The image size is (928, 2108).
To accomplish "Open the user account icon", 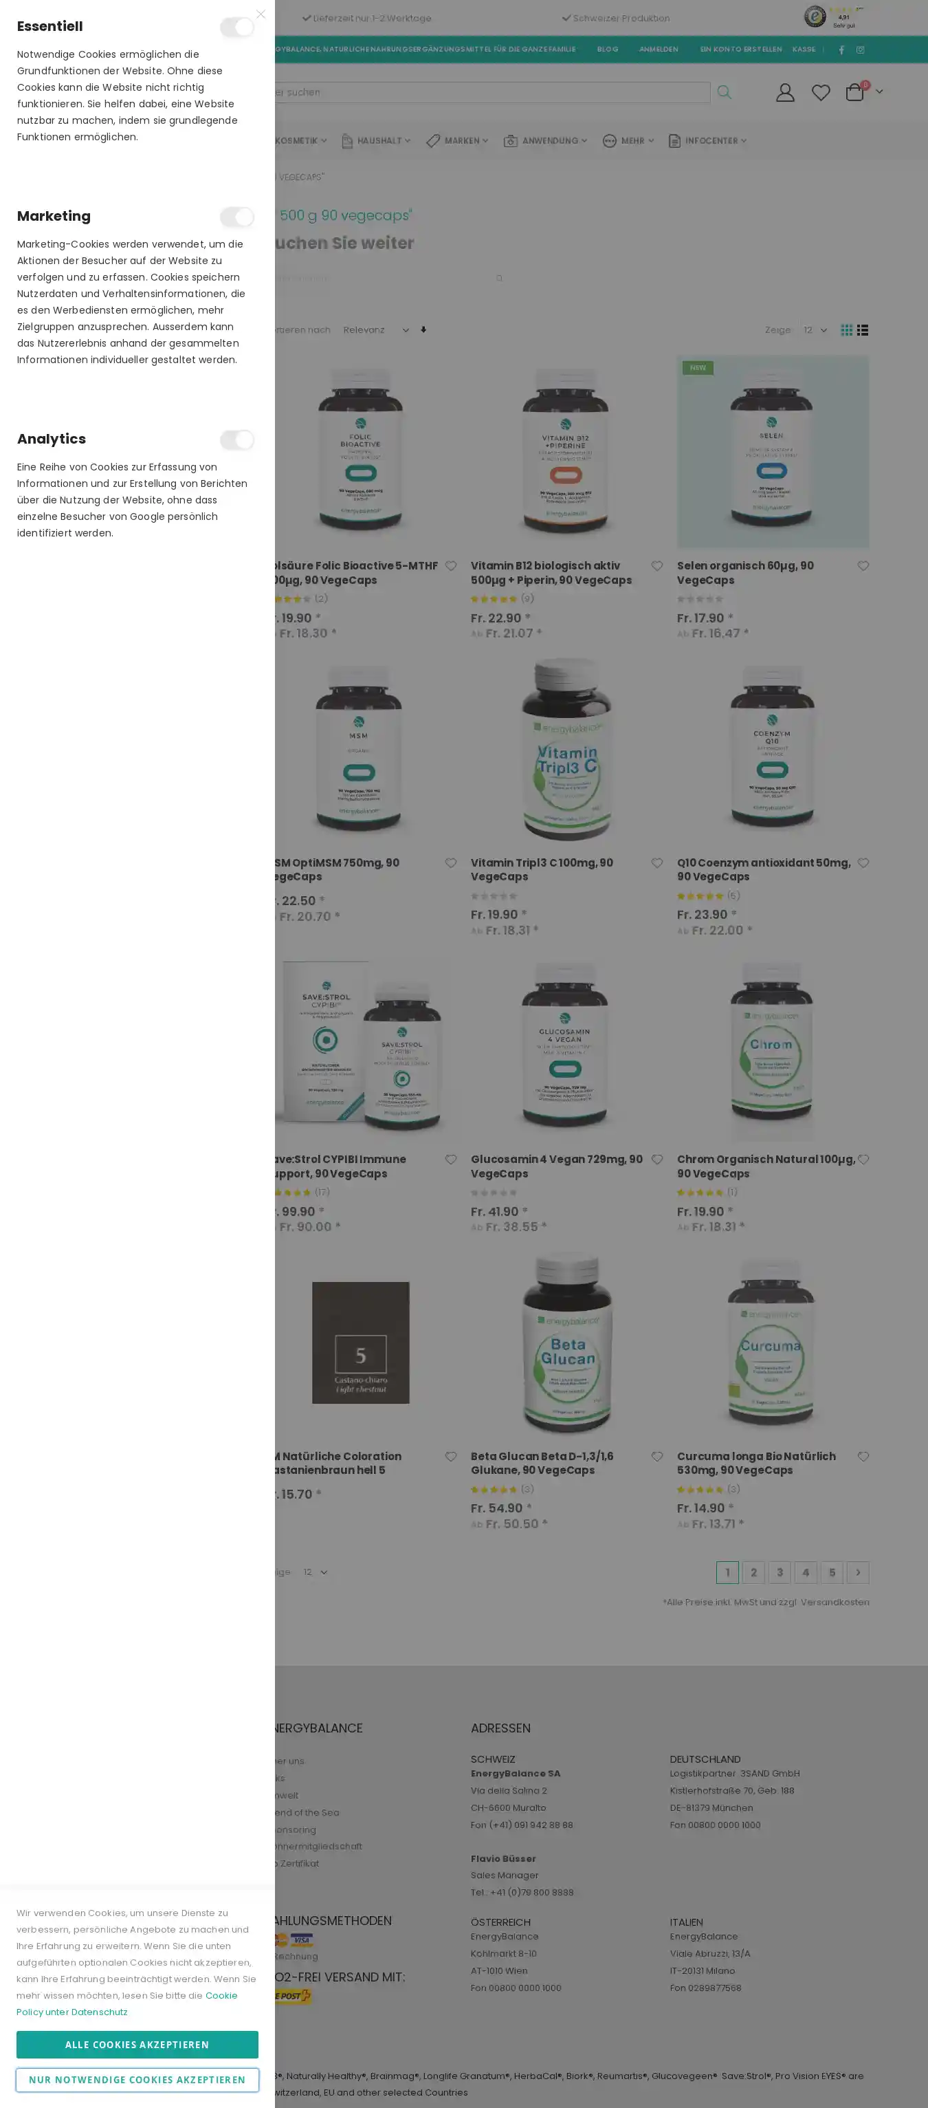I will 785,92.
